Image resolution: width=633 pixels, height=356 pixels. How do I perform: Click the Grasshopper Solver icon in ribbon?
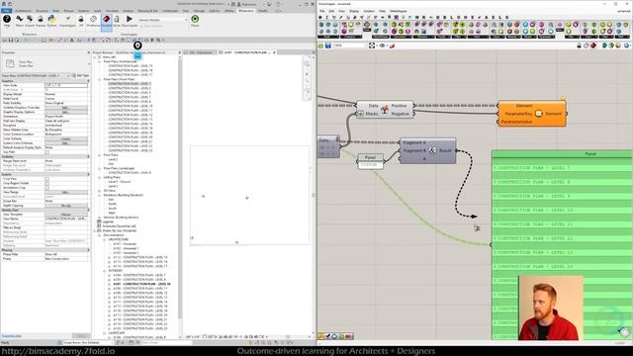pyautogui.click(x=117, y=19)
